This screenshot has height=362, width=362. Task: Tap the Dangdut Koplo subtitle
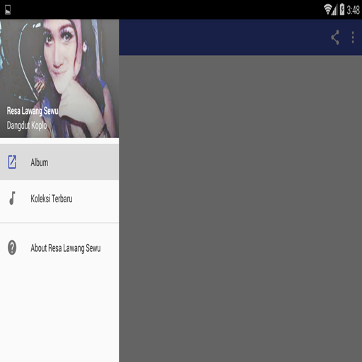click(27, 125)
